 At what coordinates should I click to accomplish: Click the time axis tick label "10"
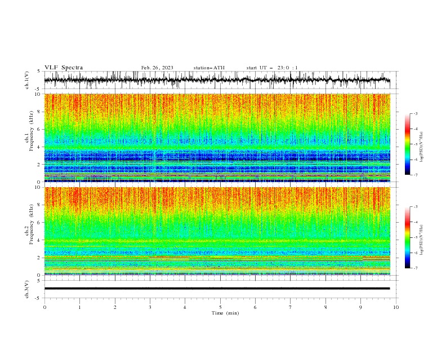(x=396, y=307)
